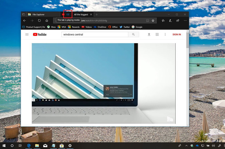Open the Videos bookmark
The width and height of the screenshot is (225, 149).
[87, 27]
